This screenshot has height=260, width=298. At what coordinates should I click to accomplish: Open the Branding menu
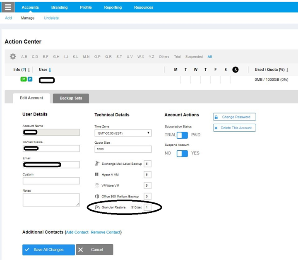tap(59, 7)
